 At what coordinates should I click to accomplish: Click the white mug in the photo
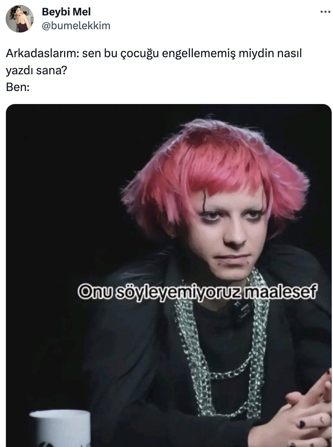click(x=60, y=428)
